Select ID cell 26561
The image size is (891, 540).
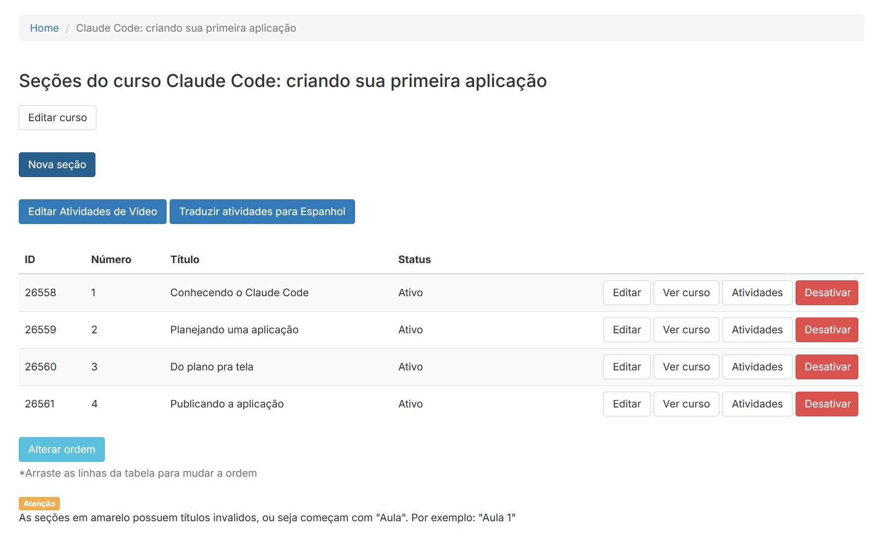[40, 404]
